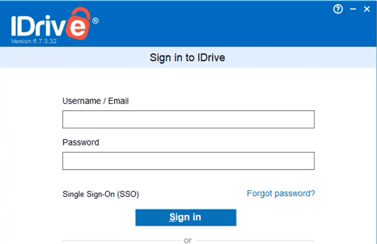This screenshot has height=244, width=377.
Task: Close the IDrive window
Action: 367,9
